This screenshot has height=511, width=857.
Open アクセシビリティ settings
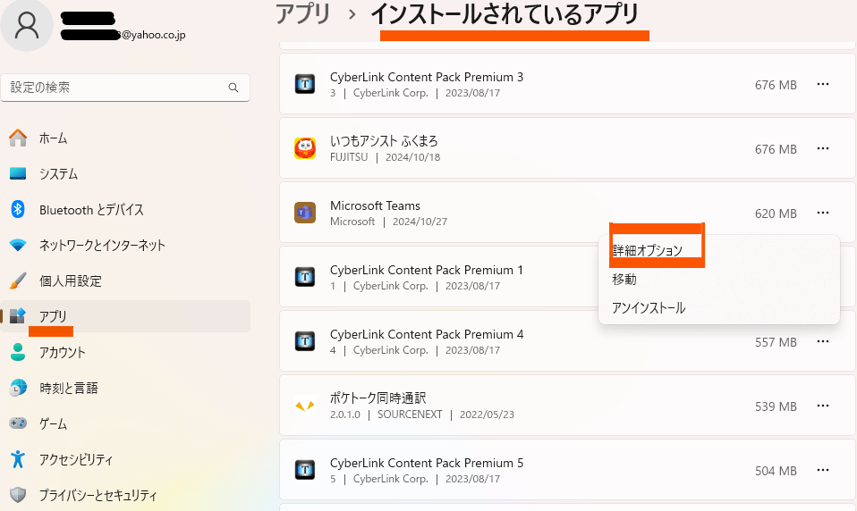125,459
